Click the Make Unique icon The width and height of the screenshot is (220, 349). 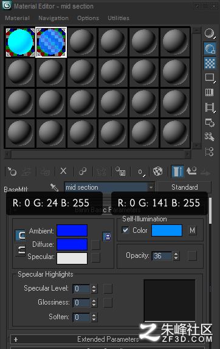pos(101,171)
